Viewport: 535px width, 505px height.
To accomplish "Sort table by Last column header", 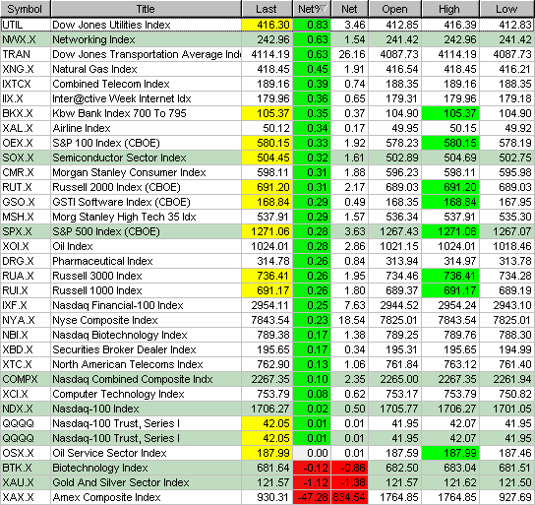I will [x=267, y=9].
